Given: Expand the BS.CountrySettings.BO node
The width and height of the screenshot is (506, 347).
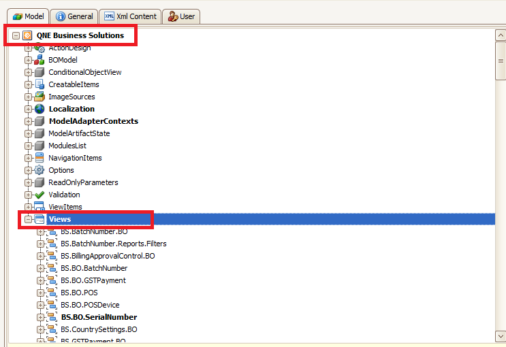Looking at the screenshot, I should (40, 329).
